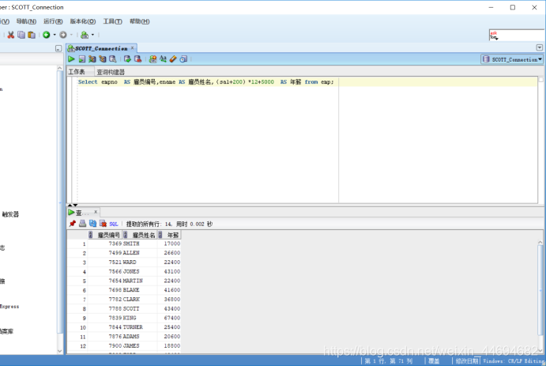The height and width of the screenshot is (366, 546).
Task: Select the 7839 cell for KING
Action: tap(105, 318)
